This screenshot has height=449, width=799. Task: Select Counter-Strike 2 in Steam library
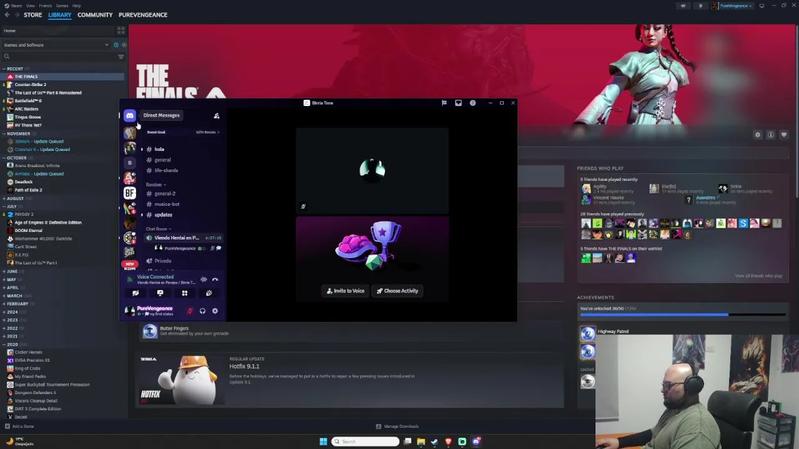30,85
